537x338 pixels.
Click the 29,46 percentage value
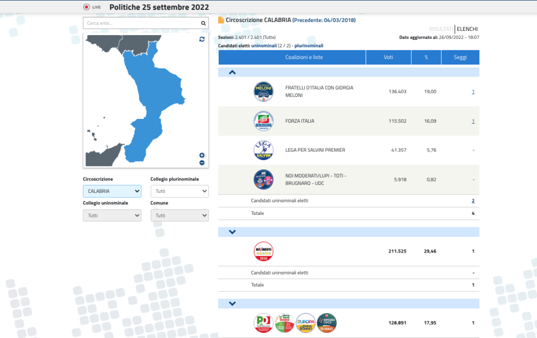(430, 251)
